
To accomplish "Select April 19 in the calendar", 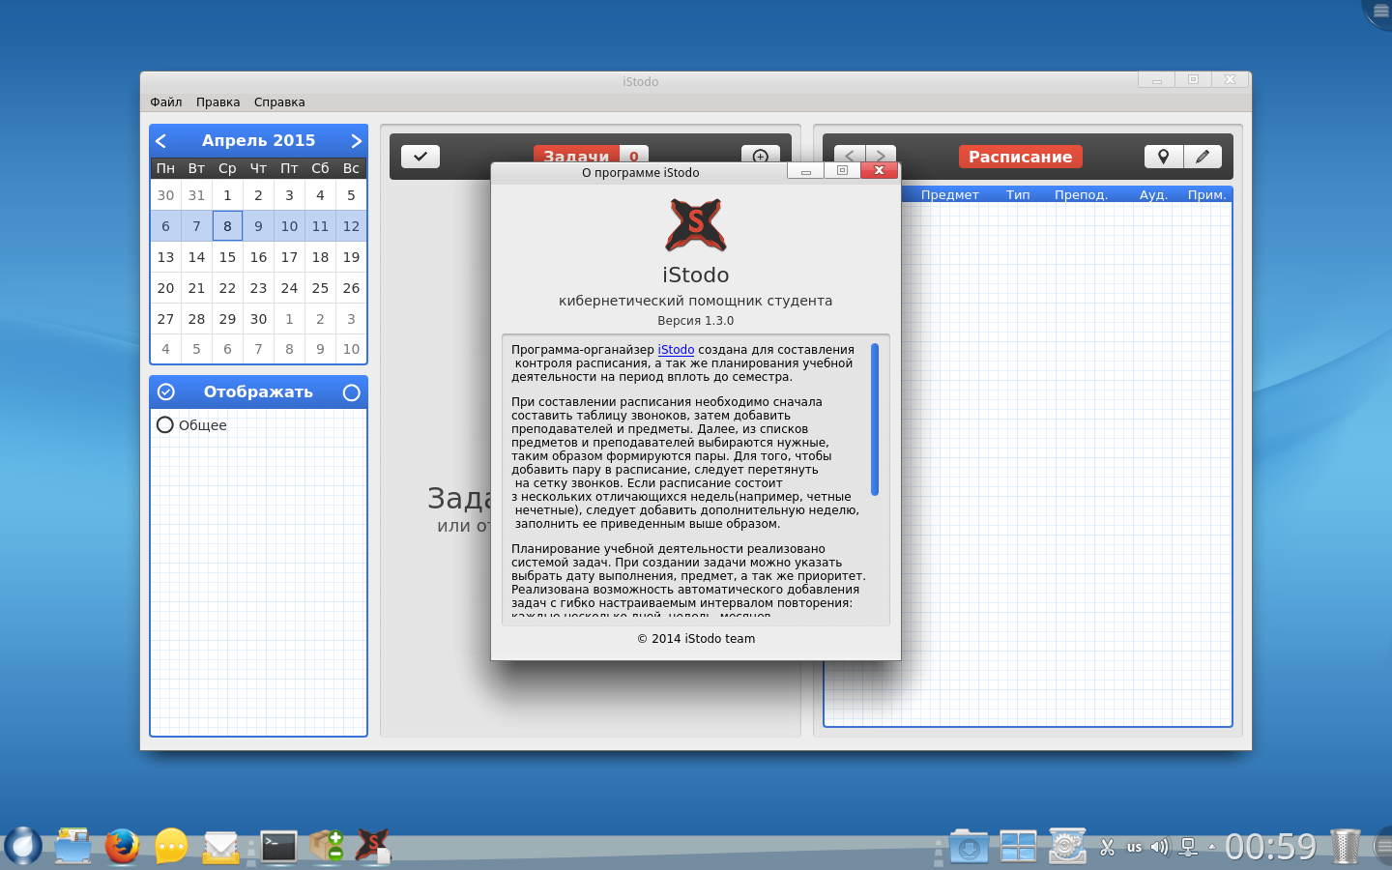I will pos(351,257).
